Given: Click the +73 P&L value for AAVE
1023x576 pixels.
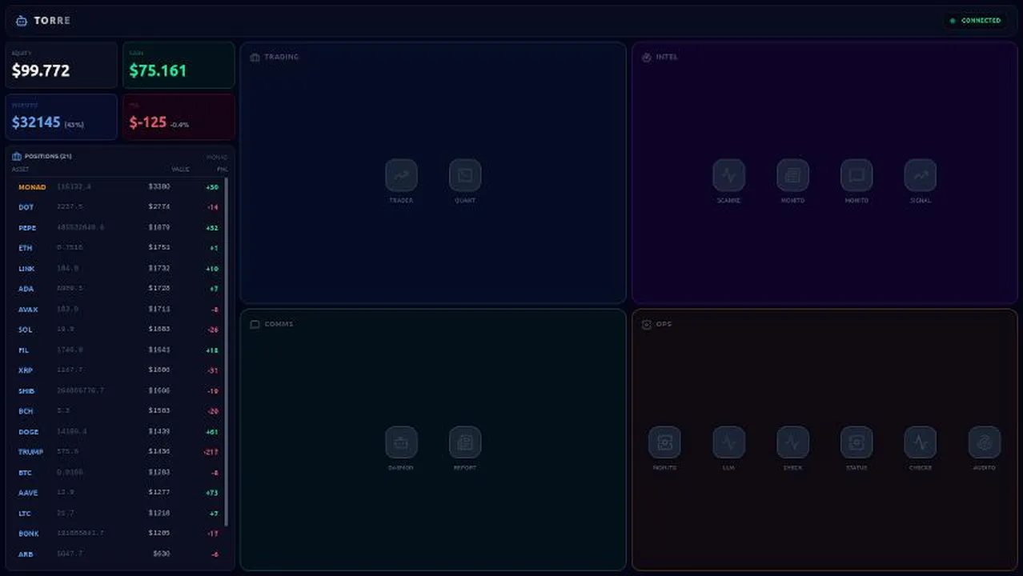Looking at the screenshot, I should (212, 493).
